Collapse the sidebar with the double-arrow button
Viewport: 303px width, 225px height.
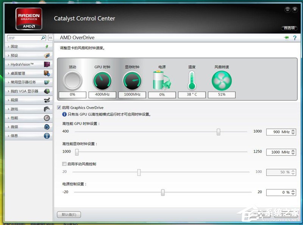coord(50,38)
